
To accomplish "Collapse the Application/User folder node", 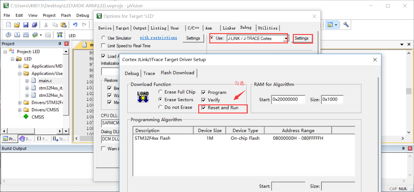I will (20, 73).
